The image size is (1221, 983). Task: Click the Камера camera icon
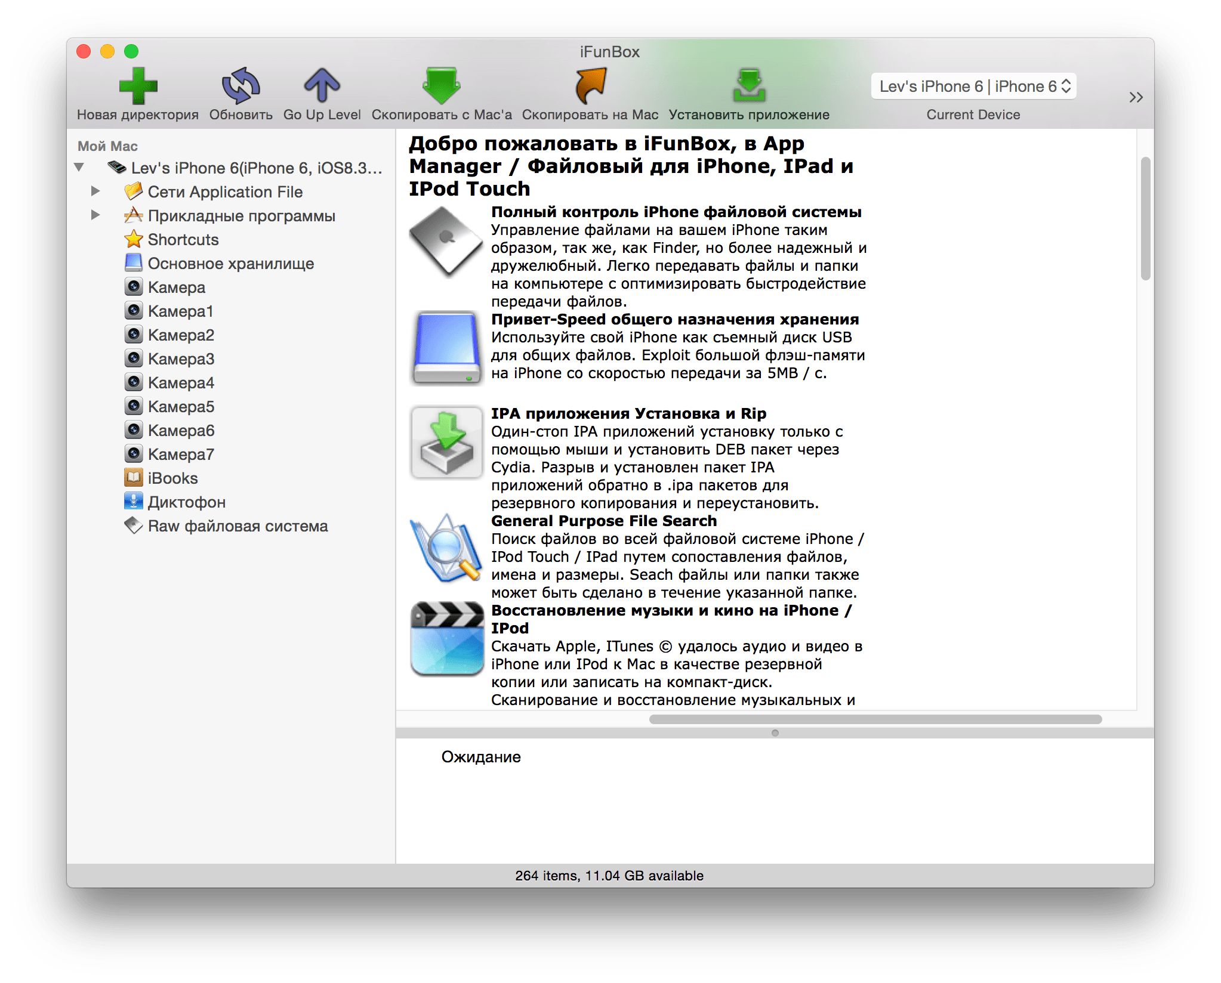tap(134, 286)
